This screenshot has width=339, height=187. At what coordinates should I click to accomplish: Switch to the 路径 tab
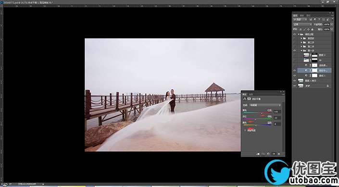tap(309, 15)
